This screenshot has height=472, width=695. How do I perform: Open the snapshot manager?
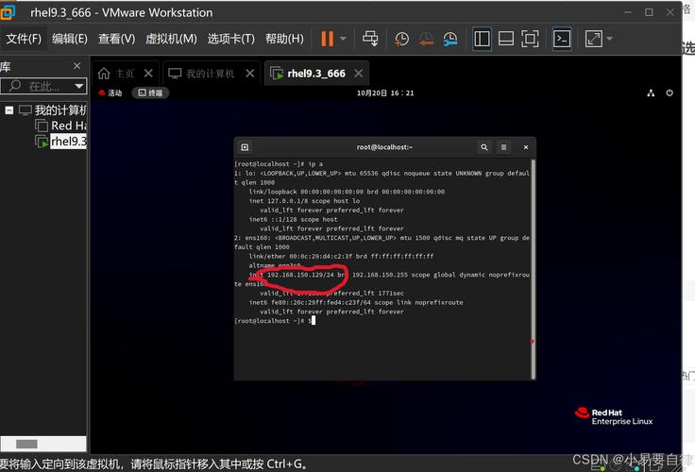(x=449, y=39)
